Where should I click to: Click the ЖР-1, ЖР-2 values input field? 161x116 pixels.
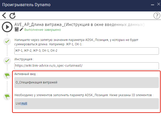[87, 50]
